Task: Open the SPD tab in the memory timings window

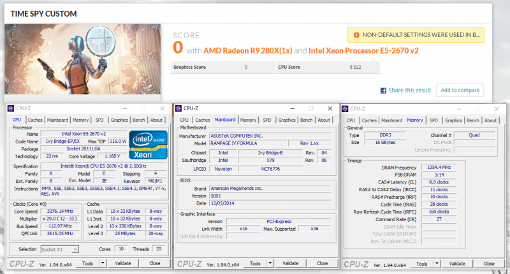Action: tap(433, 120)
